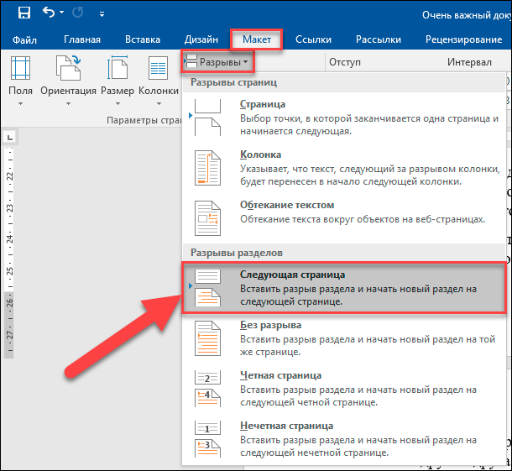Click the document title in title bar
Screen dimensions: 512x471
coord(467,15)
